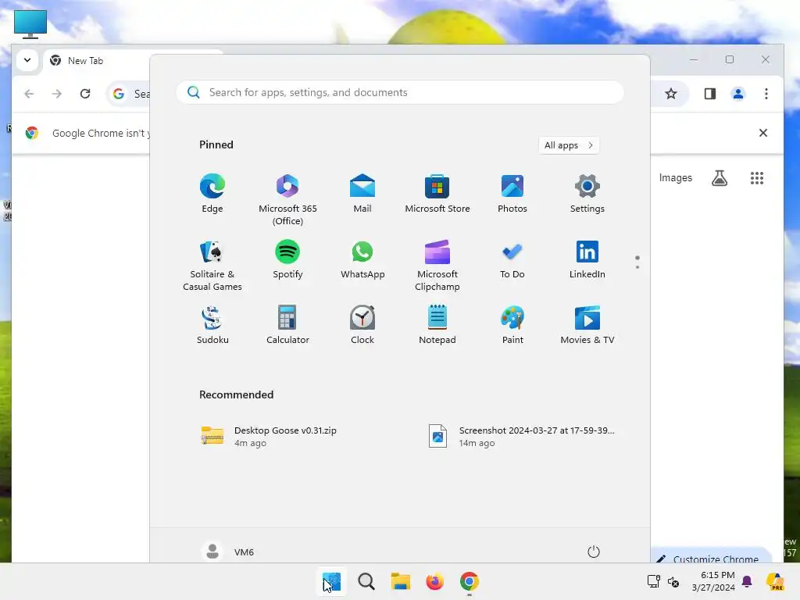Launch Microsoft Clipchamp
Screen dimensions: 800x600
click(x=437, y=266)
